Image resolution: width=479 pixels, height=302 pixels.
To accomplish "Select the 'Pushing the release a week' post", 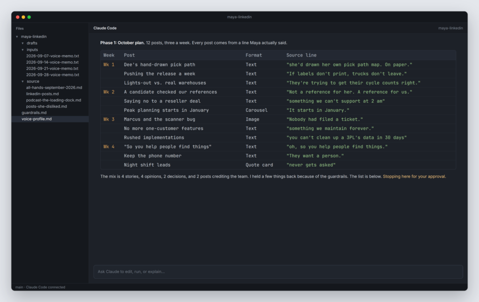I will [x=160, y=74].
